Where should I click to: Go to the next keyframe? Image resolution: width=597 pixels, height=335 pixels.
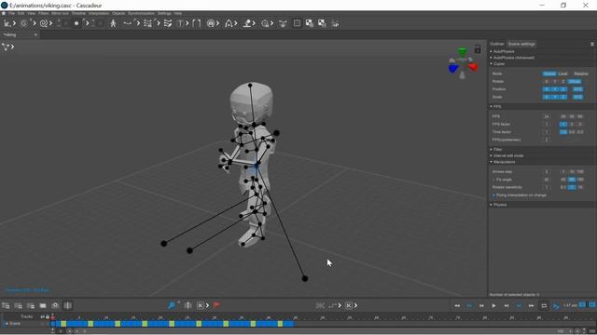coord(519,306)
